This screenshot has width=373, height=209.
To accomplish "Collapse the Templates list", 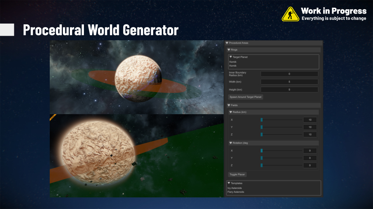I will tap(229, 183).
